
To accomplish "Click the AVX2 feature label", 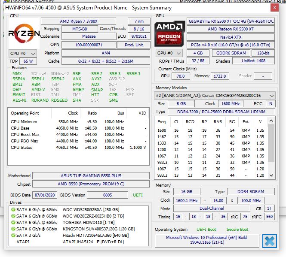I will point(96,79).
